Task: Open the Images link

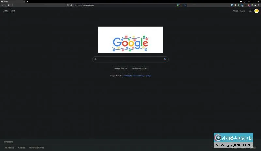Action: (242, 11)
